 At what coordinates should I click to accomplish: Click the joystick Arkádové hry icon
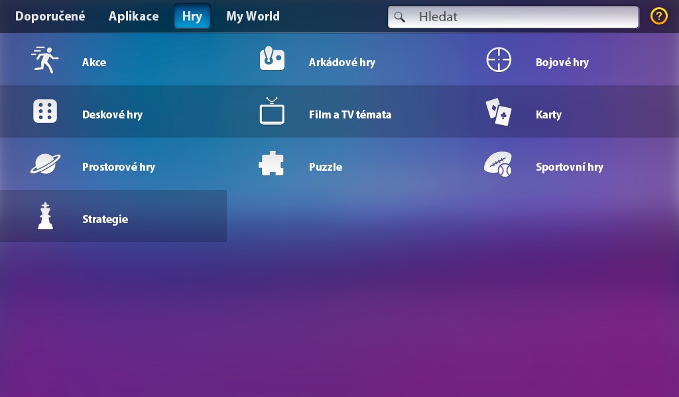(x=272, y=58)
